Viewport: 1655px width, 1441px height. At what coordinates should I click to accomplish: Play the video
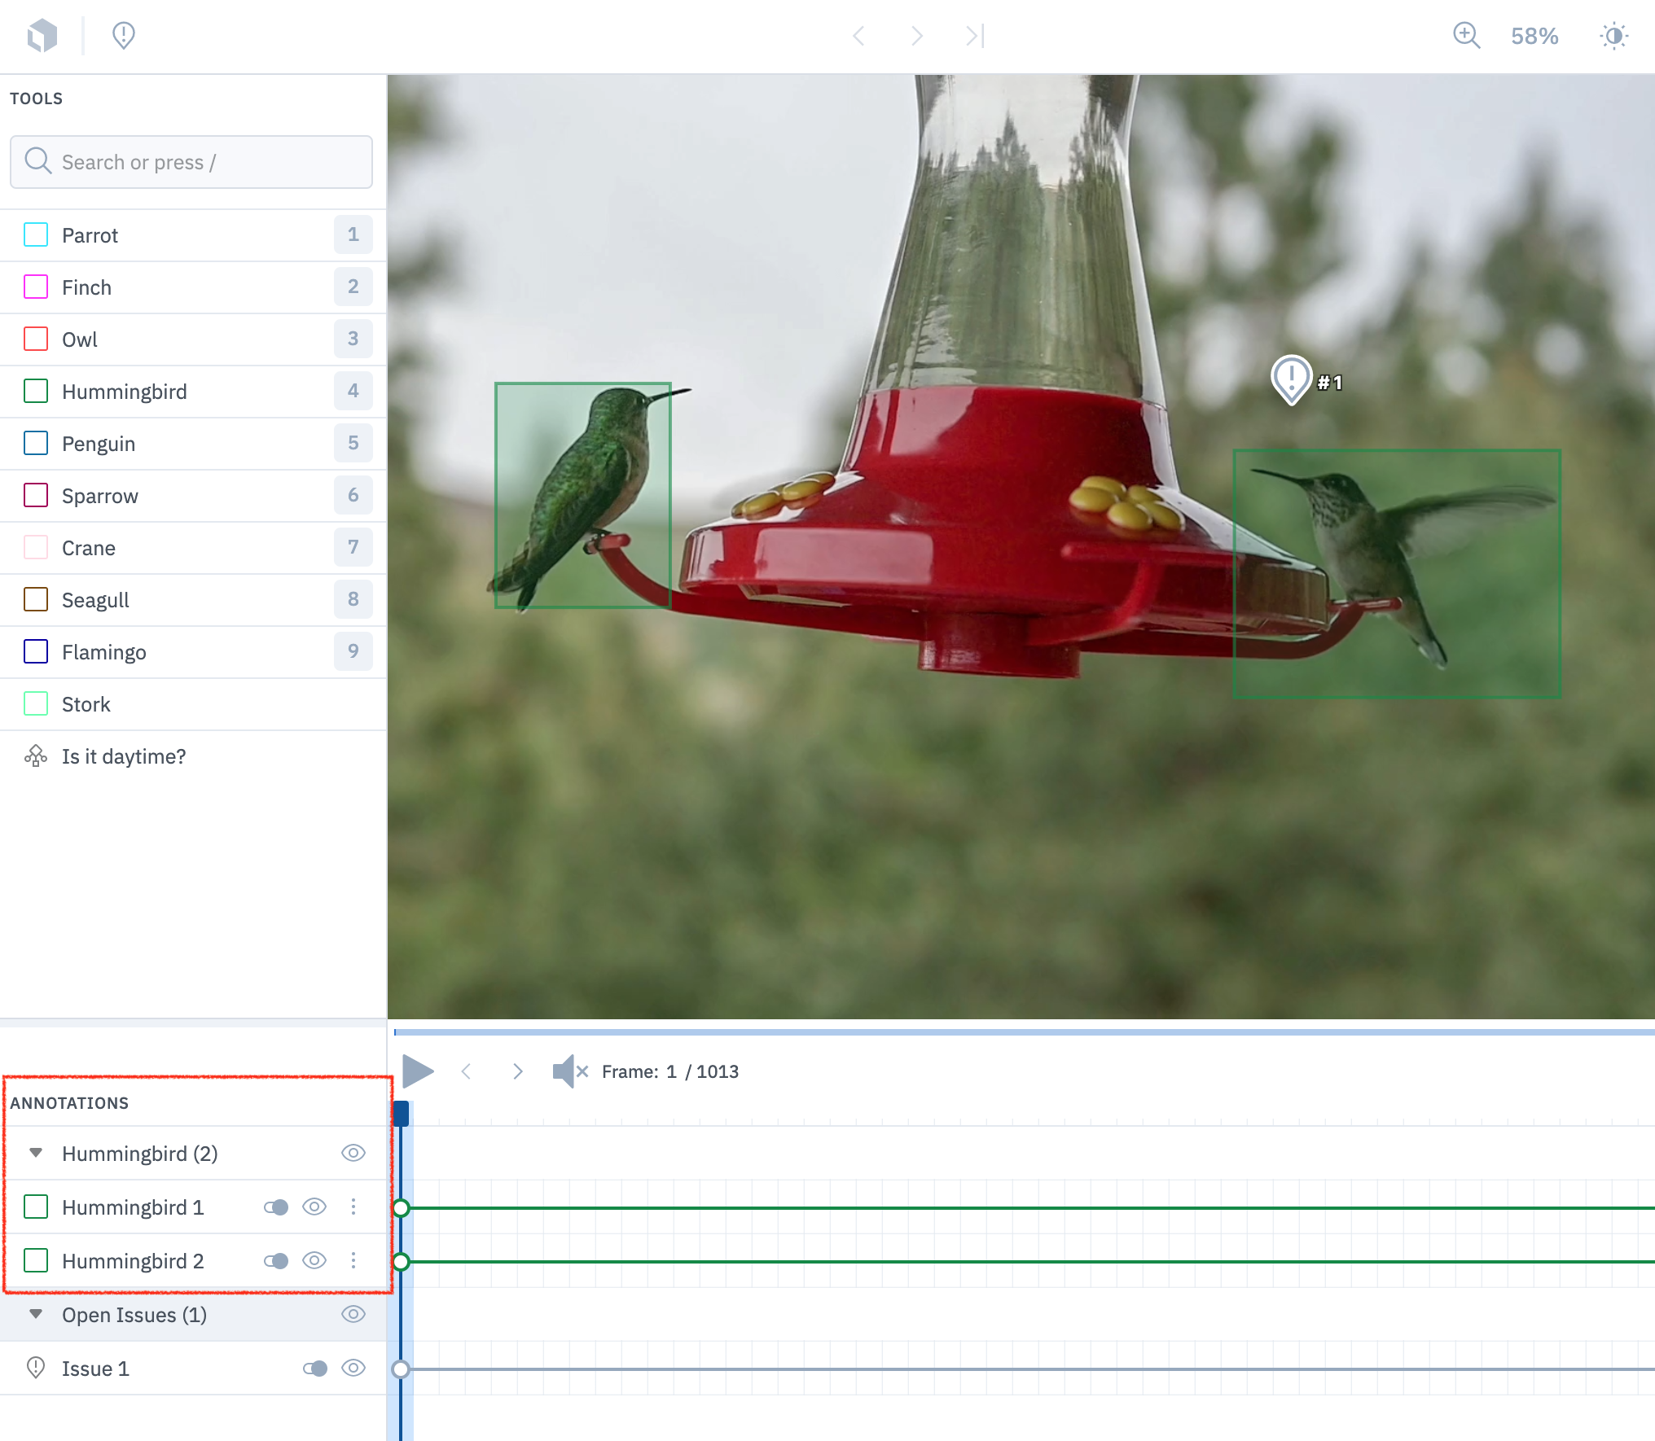(418, 1071)
